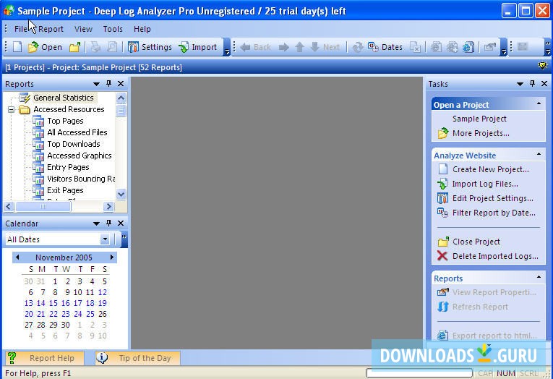Click Reports tree scrollbar up arrow
553x379 pixels.
click(121, 98)
